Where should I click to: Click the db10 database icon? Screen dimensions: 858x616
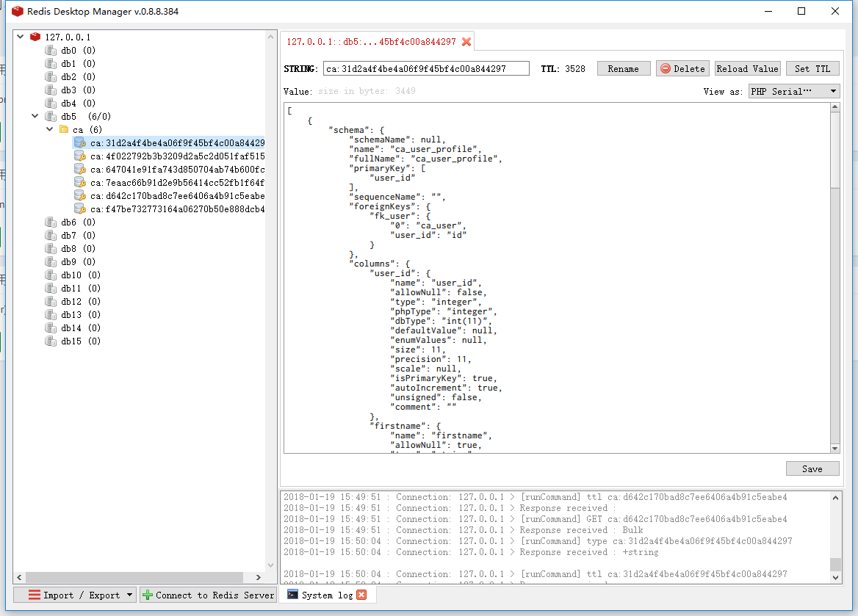pos(51,275)
